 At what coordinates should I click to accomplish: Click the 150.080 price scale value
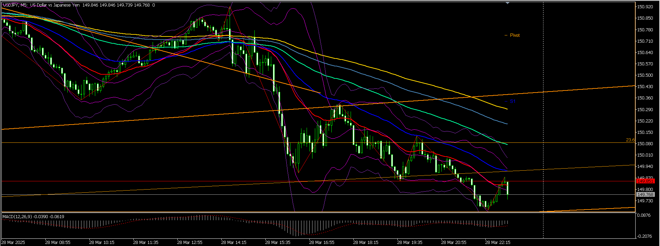click(645, 144)
